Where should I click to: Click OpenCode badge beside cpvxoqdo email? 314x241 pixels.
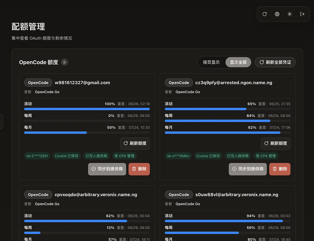pos(38,195)
